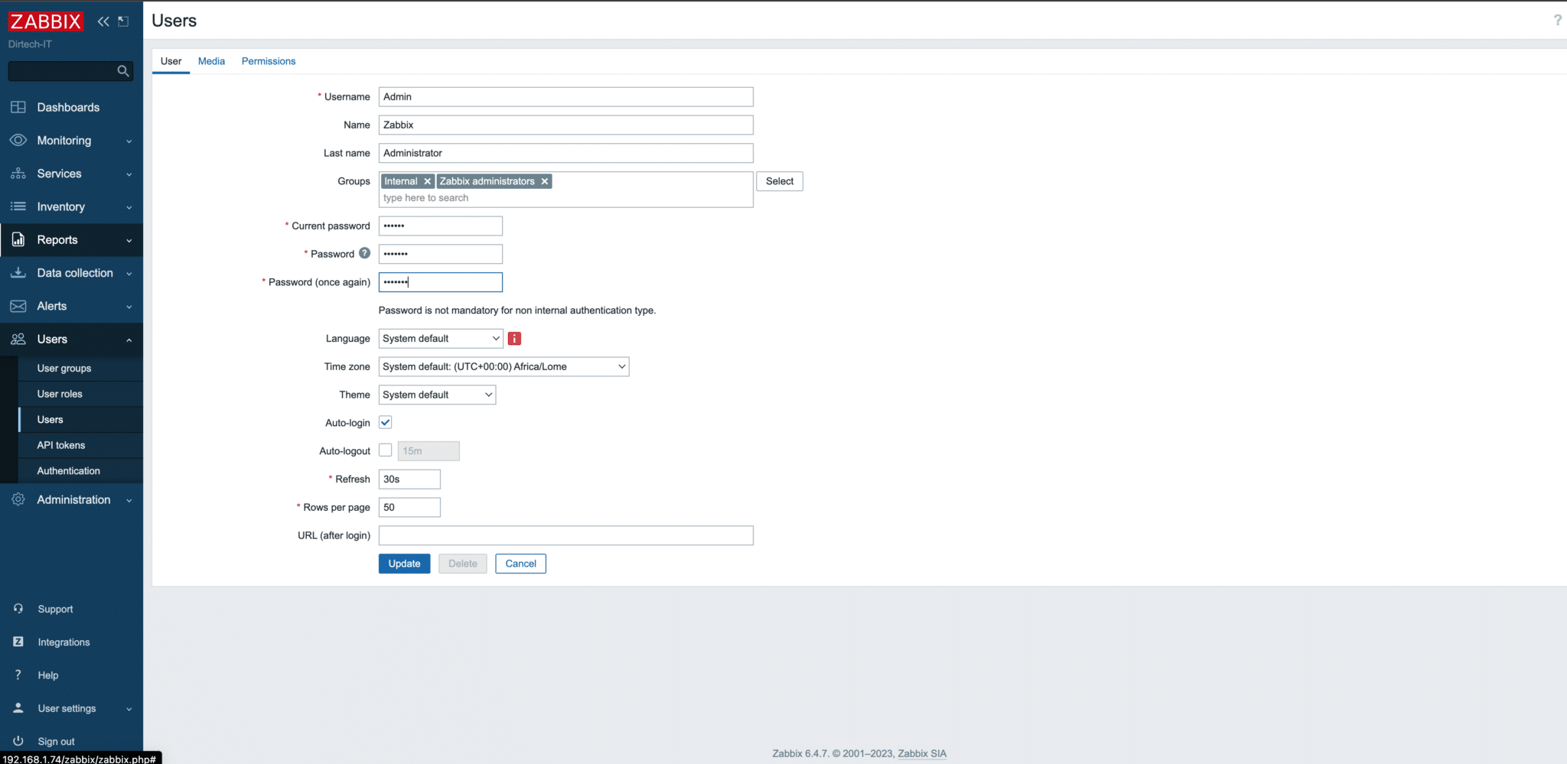Open the Data collection section
Image resolution: width=1567 pixels, height=764 pixels.
tap(75, 272)
